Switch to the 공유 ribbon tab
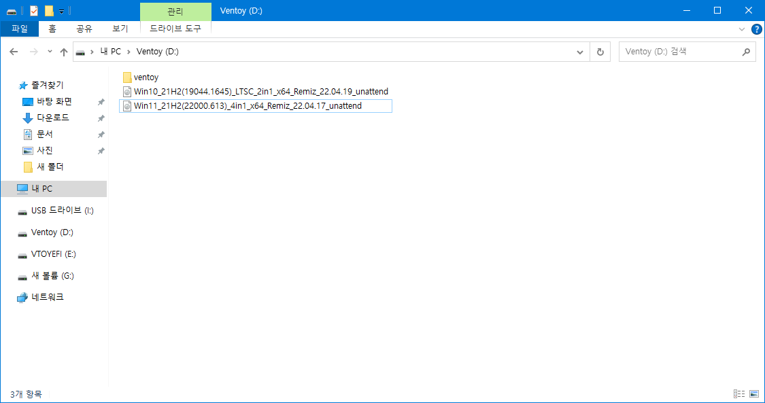Screen dimensions: 765x403 coord(84,29)
